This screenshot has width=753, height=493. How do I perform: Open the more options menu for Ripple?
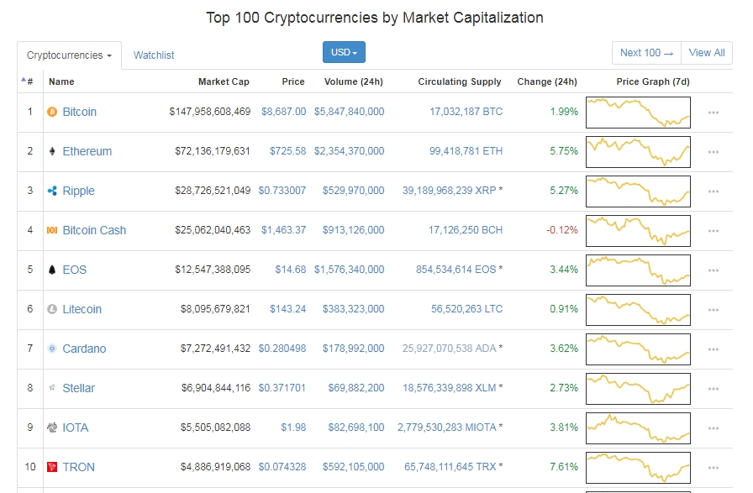point(714,191)
